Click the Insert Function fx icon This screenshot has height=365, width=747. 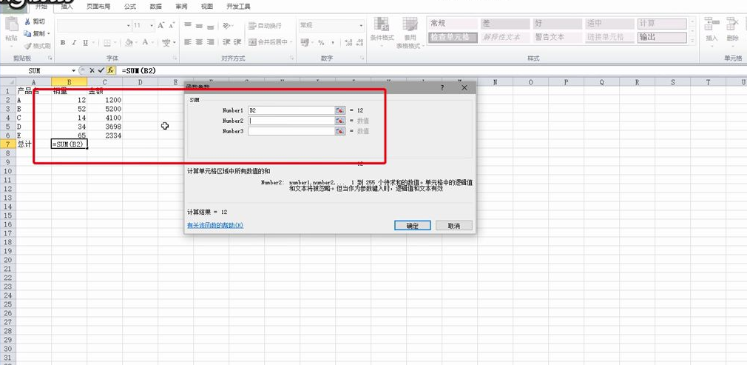click(x=110, y=71)
